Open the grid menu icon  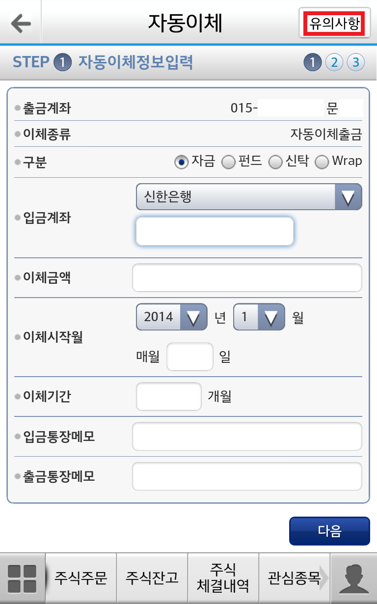[23, 578]
